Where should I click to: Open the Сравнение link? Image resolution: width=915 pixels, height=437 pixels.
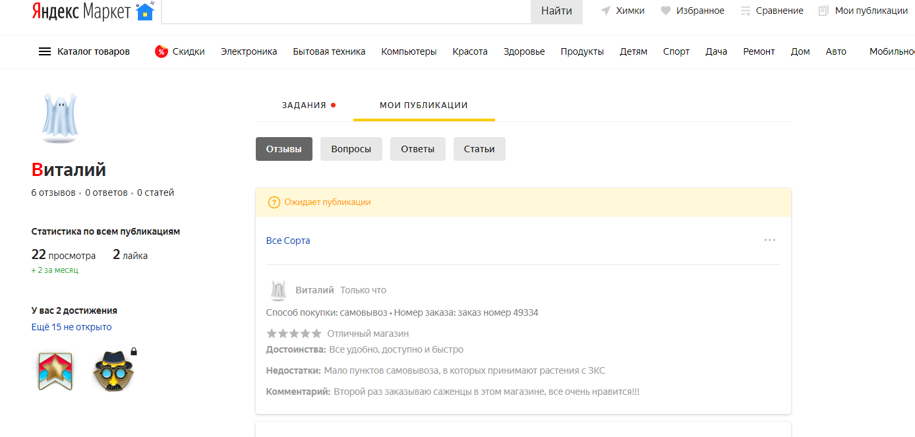click(x=780, y=11)
